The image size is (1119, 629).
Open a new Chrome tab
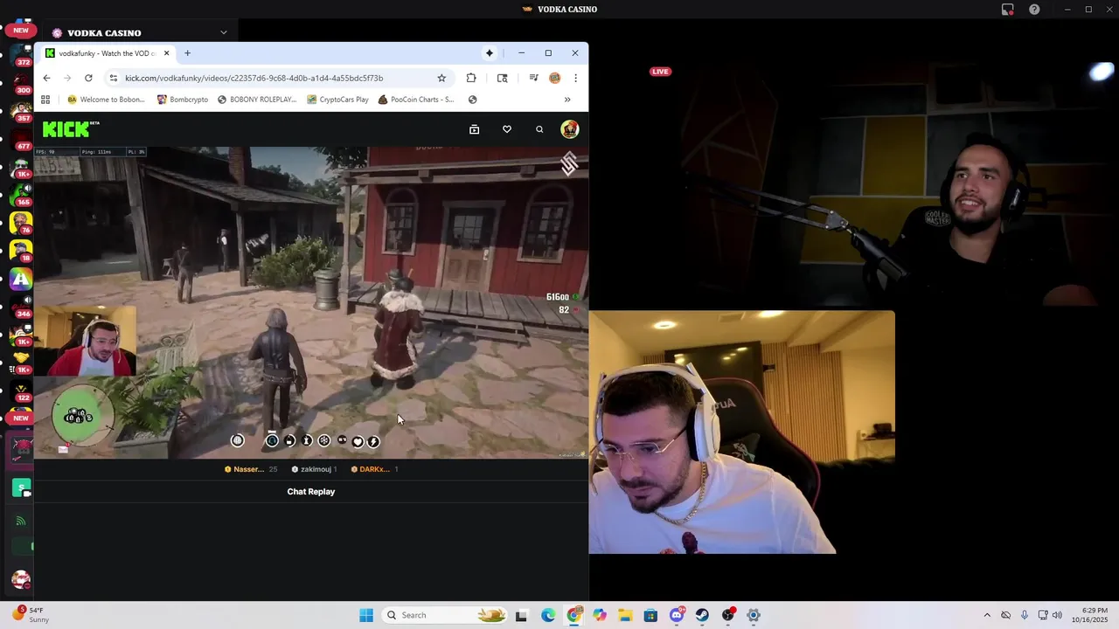(x=187, y=53)
